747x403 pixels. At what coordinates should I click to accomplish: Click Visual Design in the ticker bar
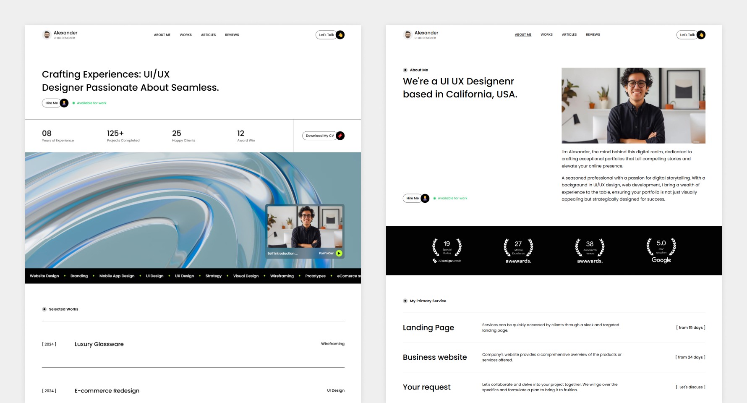[246, 276]
